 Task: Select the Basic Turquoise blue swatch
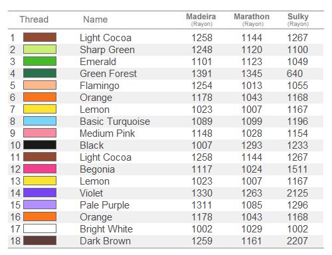pyautogui.click(x=40, y=121)
